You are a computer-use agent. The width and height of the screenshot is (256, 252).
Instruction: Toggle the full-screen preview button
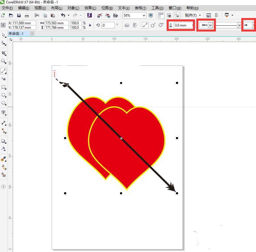click(151, 15)
